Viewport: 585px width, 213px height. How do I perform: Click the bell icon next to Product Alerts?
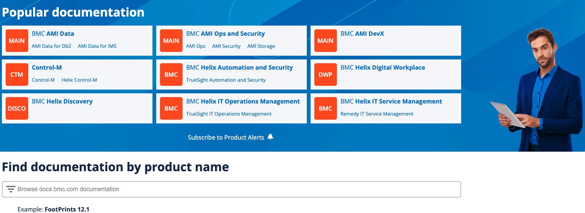[270, 137]
